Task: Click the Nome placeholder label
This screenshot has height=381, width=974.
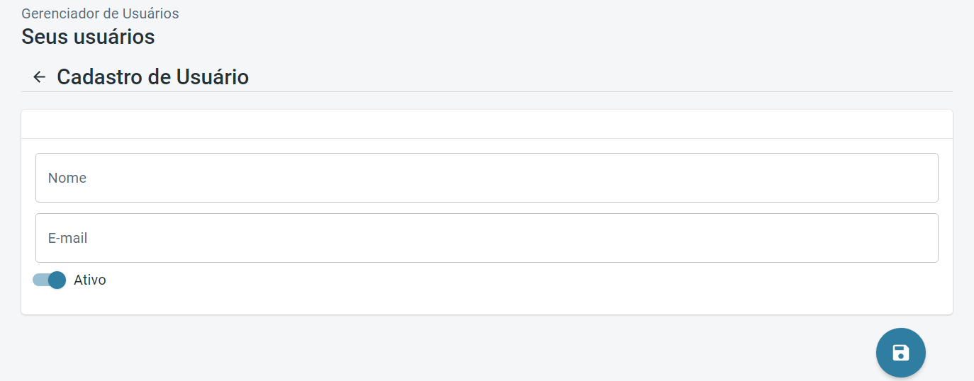Action: (x=67, y=178)
